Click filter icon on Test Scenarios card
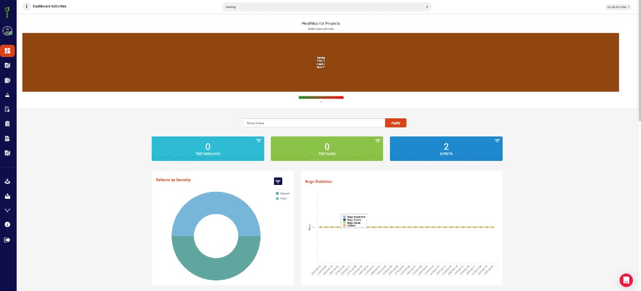This screenshot has width=641, height=291. (259, 141)
